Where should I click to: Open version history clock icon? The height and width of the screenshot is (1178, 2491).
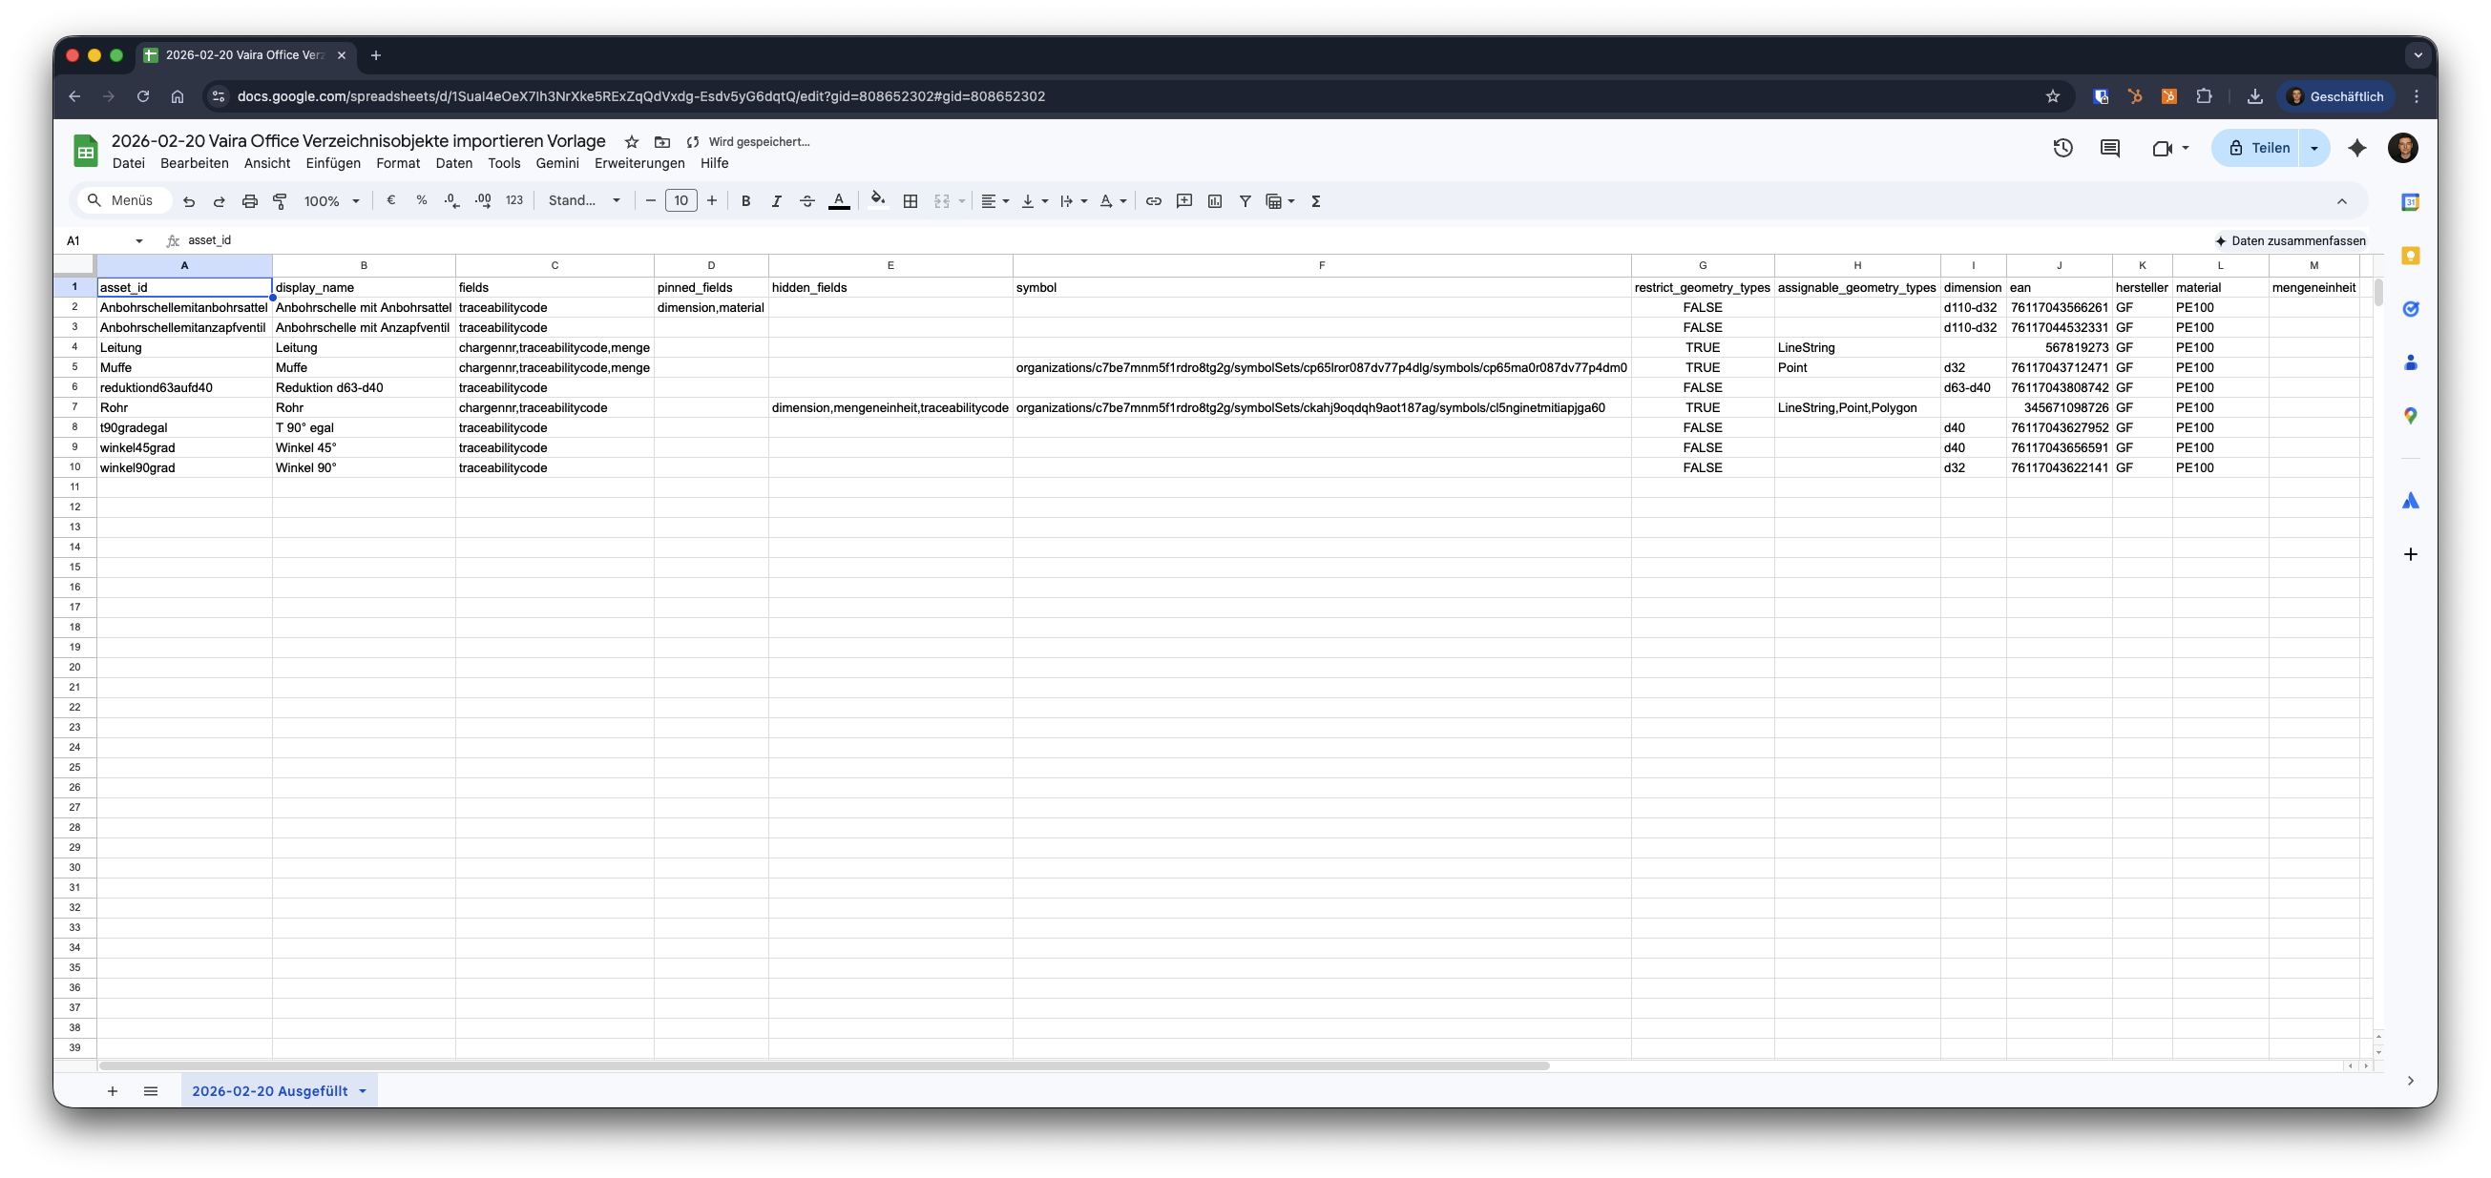(x=2062, y=148)
